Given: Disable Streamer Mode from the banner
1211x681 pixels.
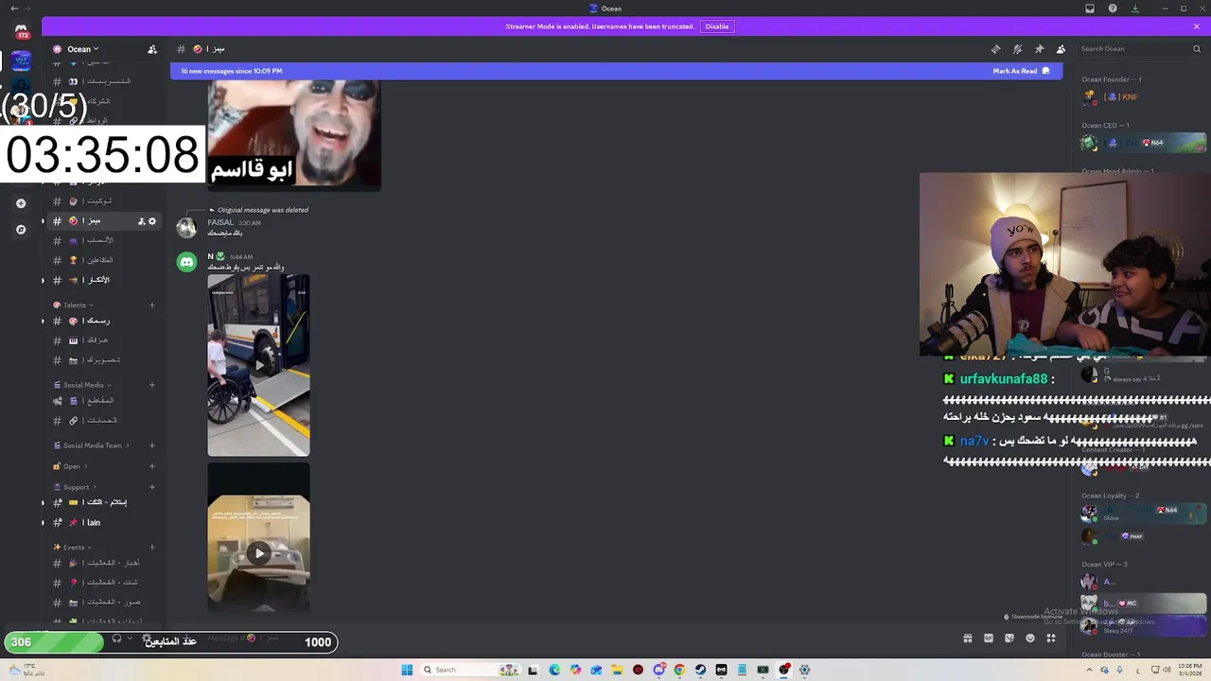Looking at the screenshot, I should click(717, 26).
